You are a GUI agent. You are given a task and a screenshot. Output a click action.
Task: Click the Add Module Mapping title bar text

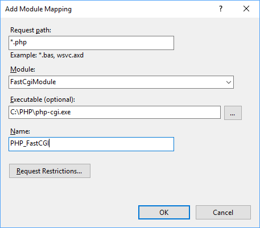(39, 9)
